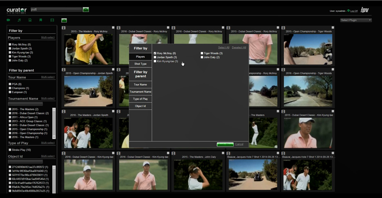Click Select All in filter dialog

click(223, 47)
